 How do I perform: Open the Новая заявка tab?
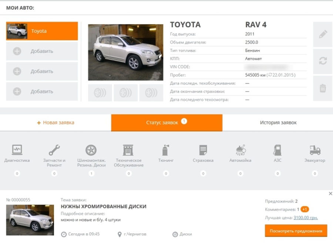pos(55,123)
